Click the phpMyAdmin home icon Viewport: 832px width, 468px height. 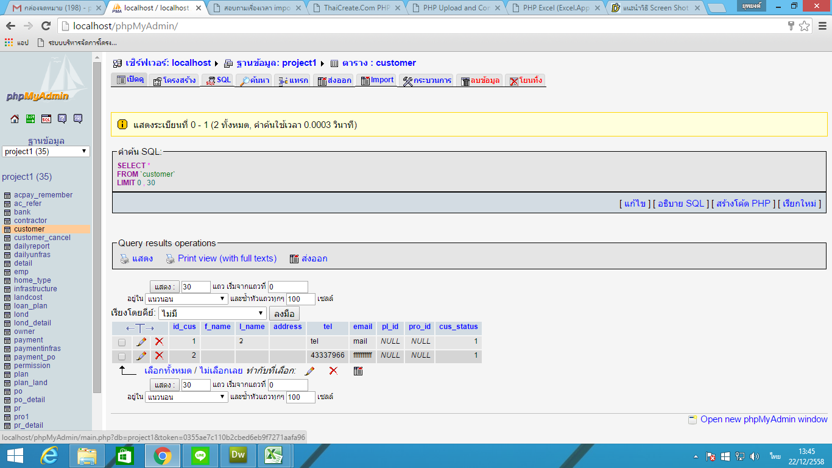pos(14,119)
